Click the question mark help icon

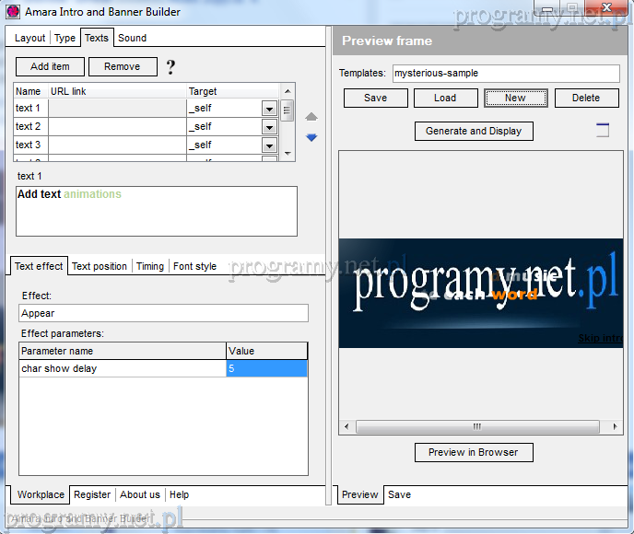[x=170, y=67]
